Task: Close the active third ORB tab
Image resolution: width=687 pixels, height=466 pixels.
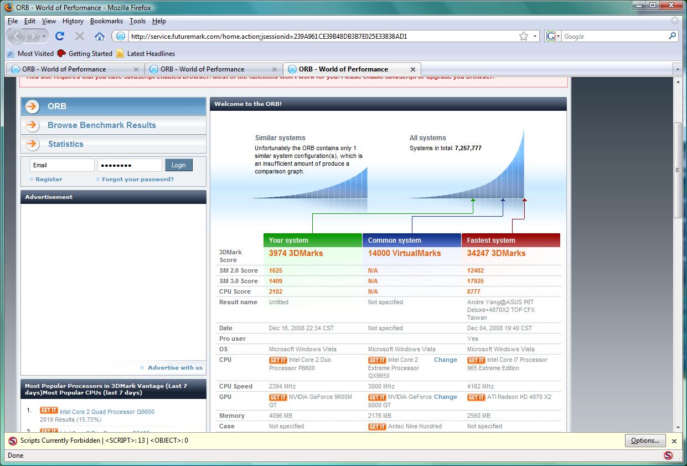Action: pos(413,69)
